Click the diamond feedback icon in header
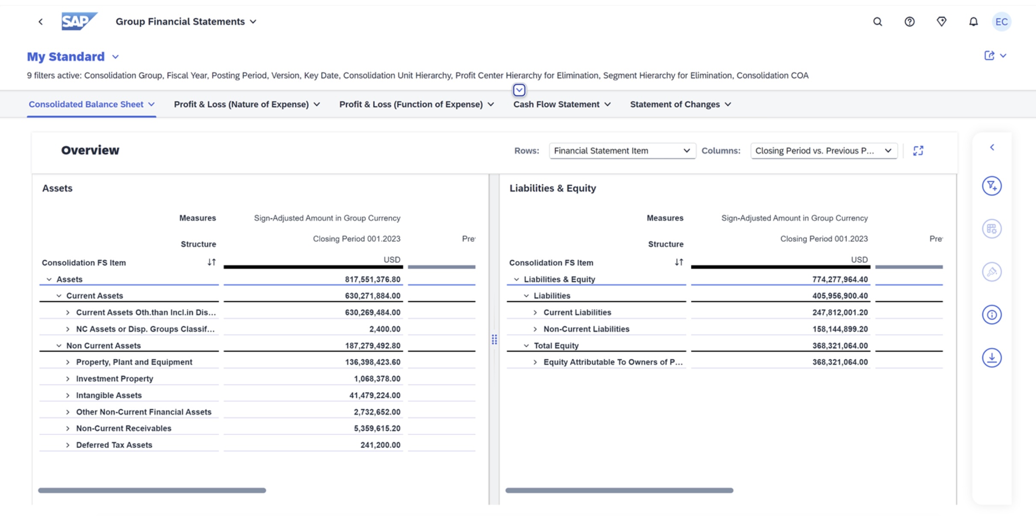Viewport: 1036px width, 516px height. [x=941, y=22]
